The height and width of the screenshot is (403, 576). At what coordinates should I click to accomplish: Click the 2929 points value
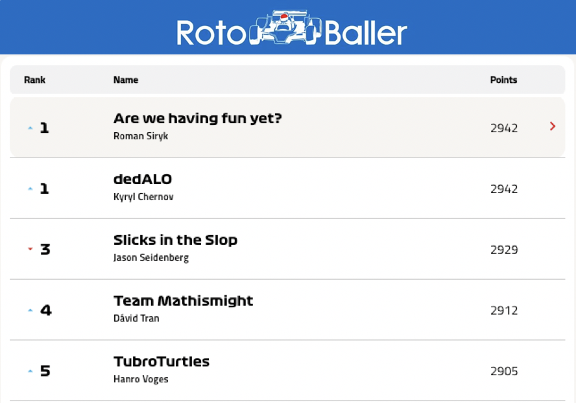[x=504, y=249]
